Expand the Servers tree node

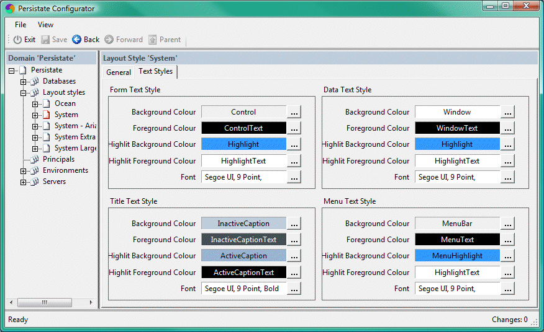[23, 182]
